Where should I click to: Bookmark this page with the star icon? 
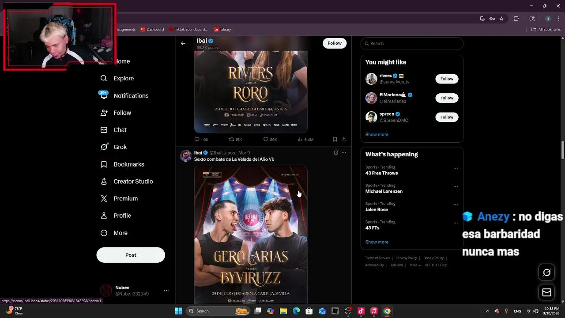(501, 19)
